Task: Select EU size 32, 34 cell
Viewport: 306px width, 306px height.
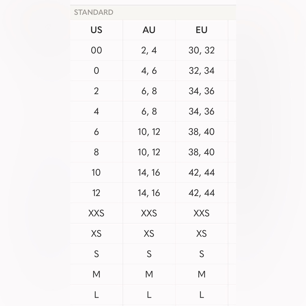Action: (202, 71)
